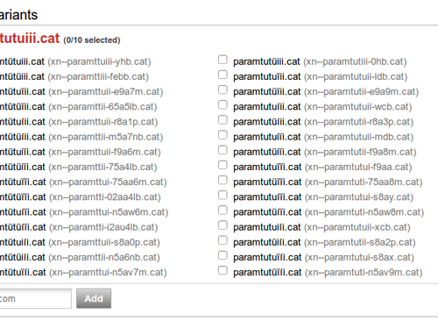This screenshot has width=438, height=329.
Task: Click the xn--paramttuiii-yhb.cat variant label
Action: [75, 61]
